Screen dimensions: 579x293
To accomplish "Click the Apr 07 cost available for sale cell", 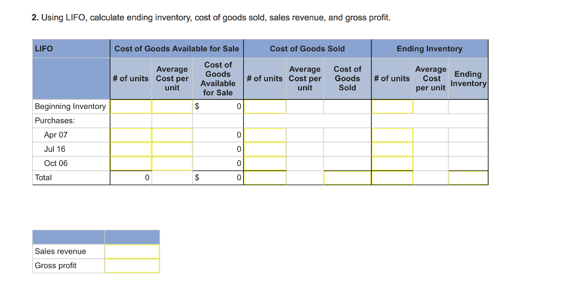I will coord(218,135).
